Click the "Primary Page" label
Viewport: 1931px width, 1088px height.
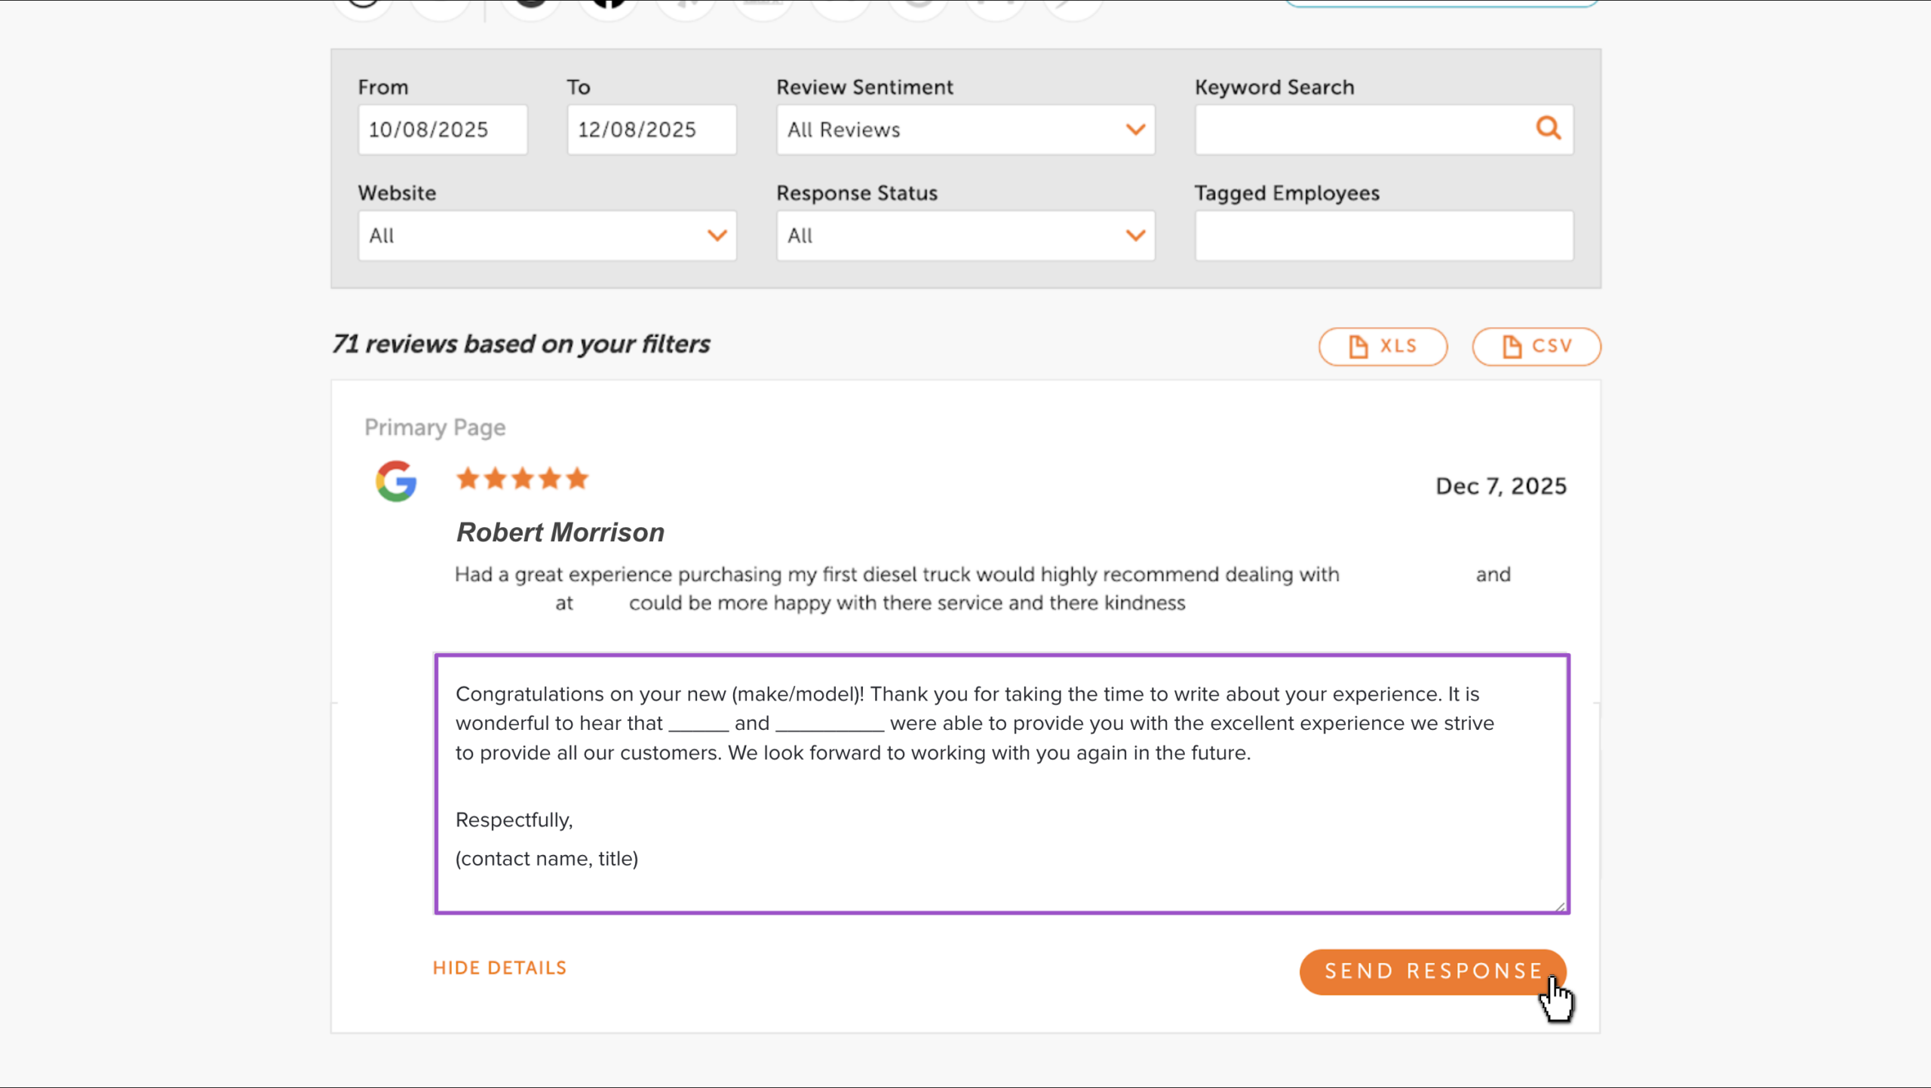(434, 428)
